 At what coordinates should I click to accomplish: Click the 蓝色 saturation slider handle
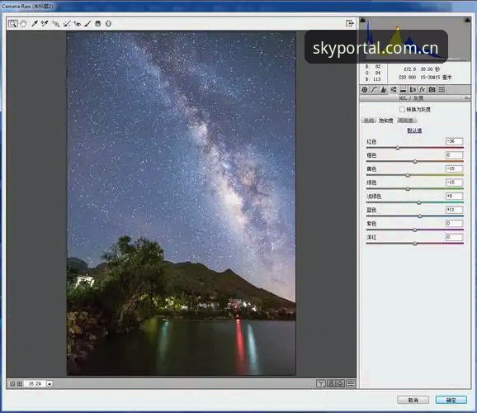pos(420,216)
